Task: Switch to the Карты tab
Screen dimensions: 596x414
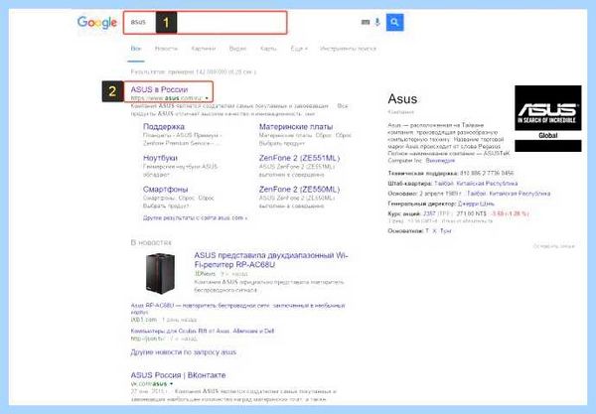Action: point(268,49)
